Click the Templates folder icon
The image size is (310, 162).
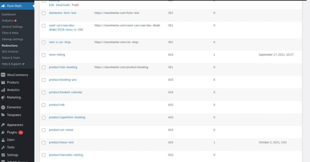point(3,115)
